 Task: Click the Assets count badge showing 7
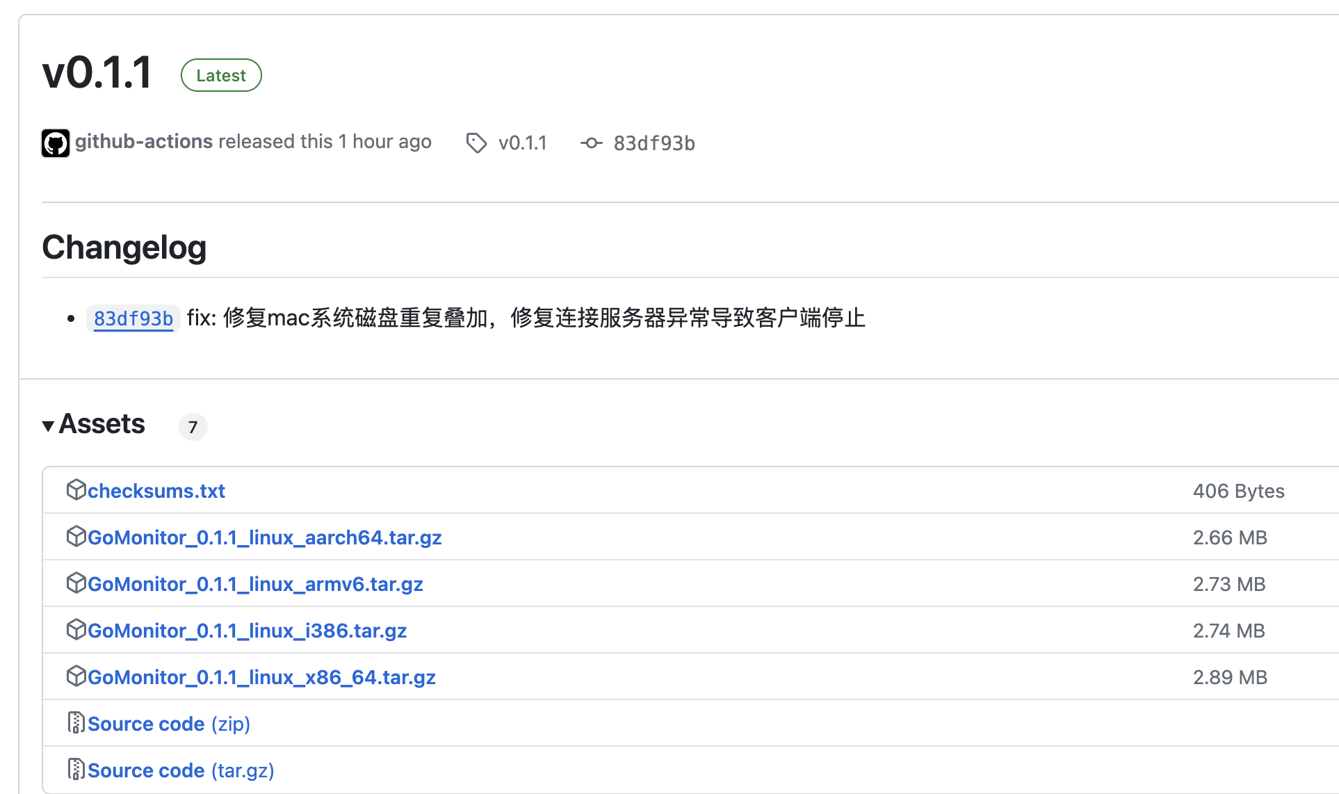(x=193, y=427)
